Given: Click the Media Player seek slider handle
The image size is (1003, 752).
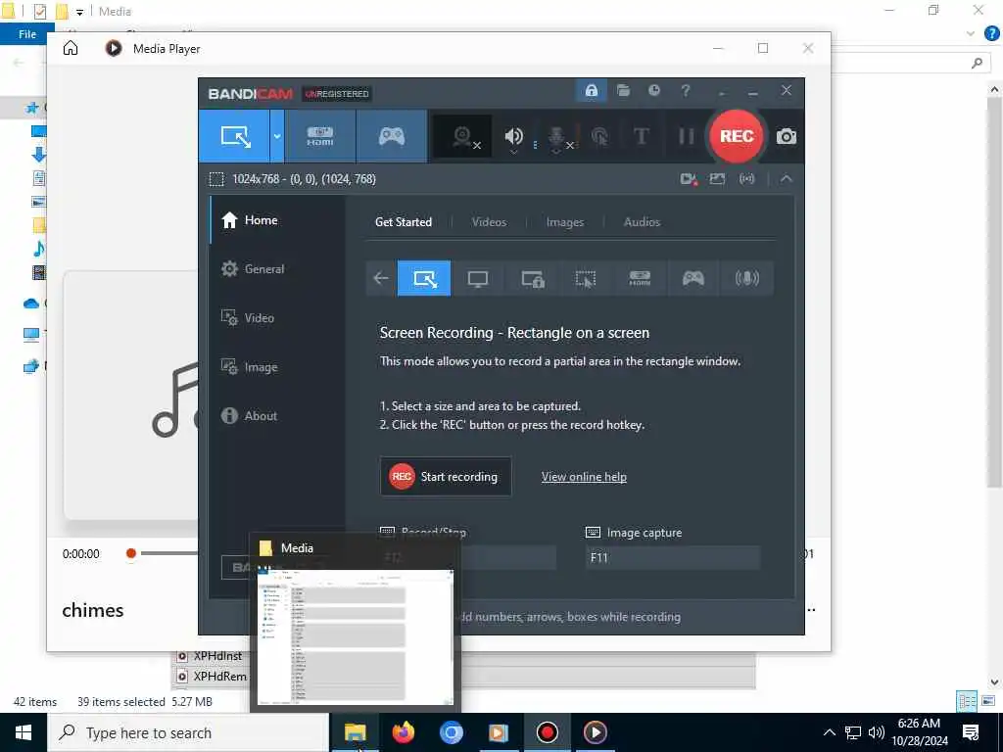Looking at the screenshot, I should click(131, 553).
